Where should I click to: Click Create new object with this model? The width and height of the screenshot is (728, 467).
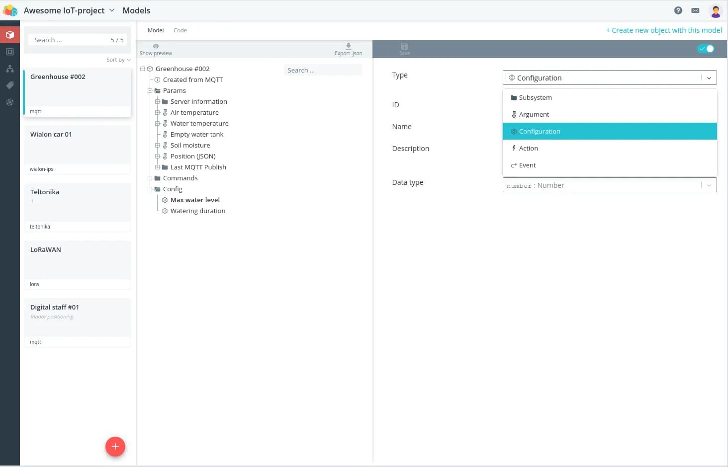tap(663, 30)
